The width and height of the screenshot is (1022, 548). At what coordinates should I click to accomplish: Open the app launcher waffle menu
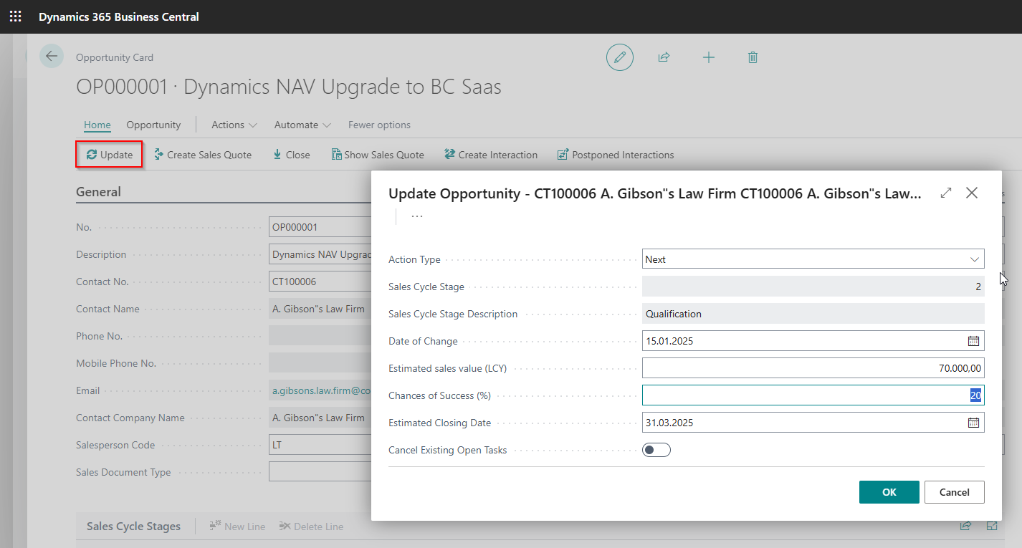pyautogui.click(x=15, y=16)
